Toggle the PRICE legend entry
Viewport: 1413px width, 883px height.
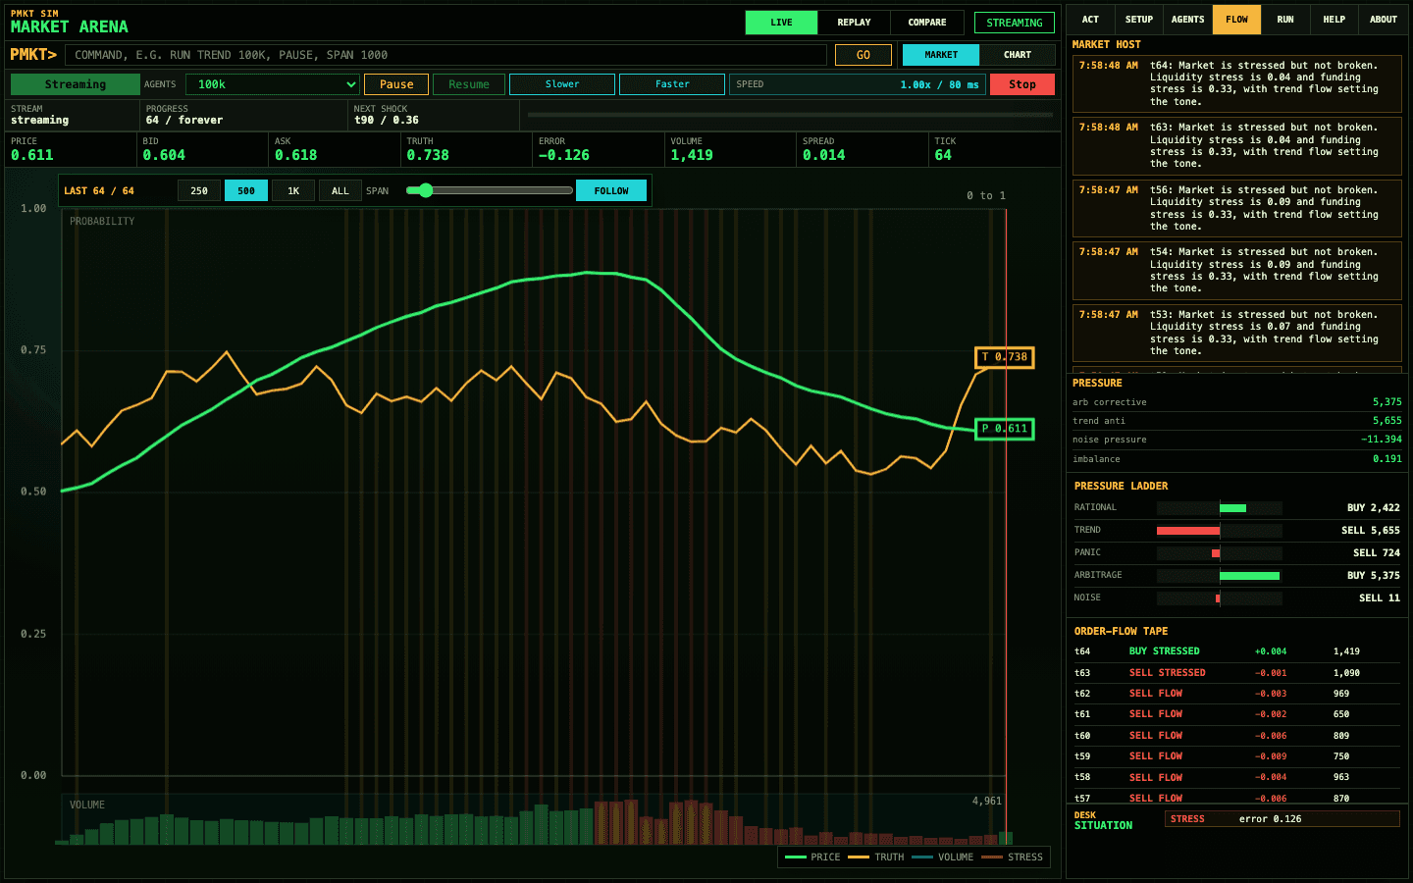tap(813, 857)
